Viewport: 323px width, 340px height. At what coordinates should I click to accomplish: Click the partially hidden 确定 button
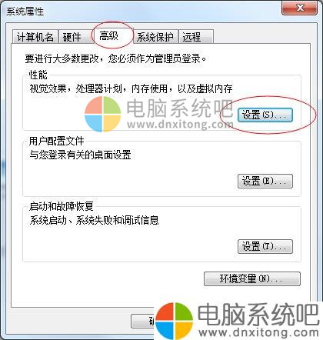(143, 321)
